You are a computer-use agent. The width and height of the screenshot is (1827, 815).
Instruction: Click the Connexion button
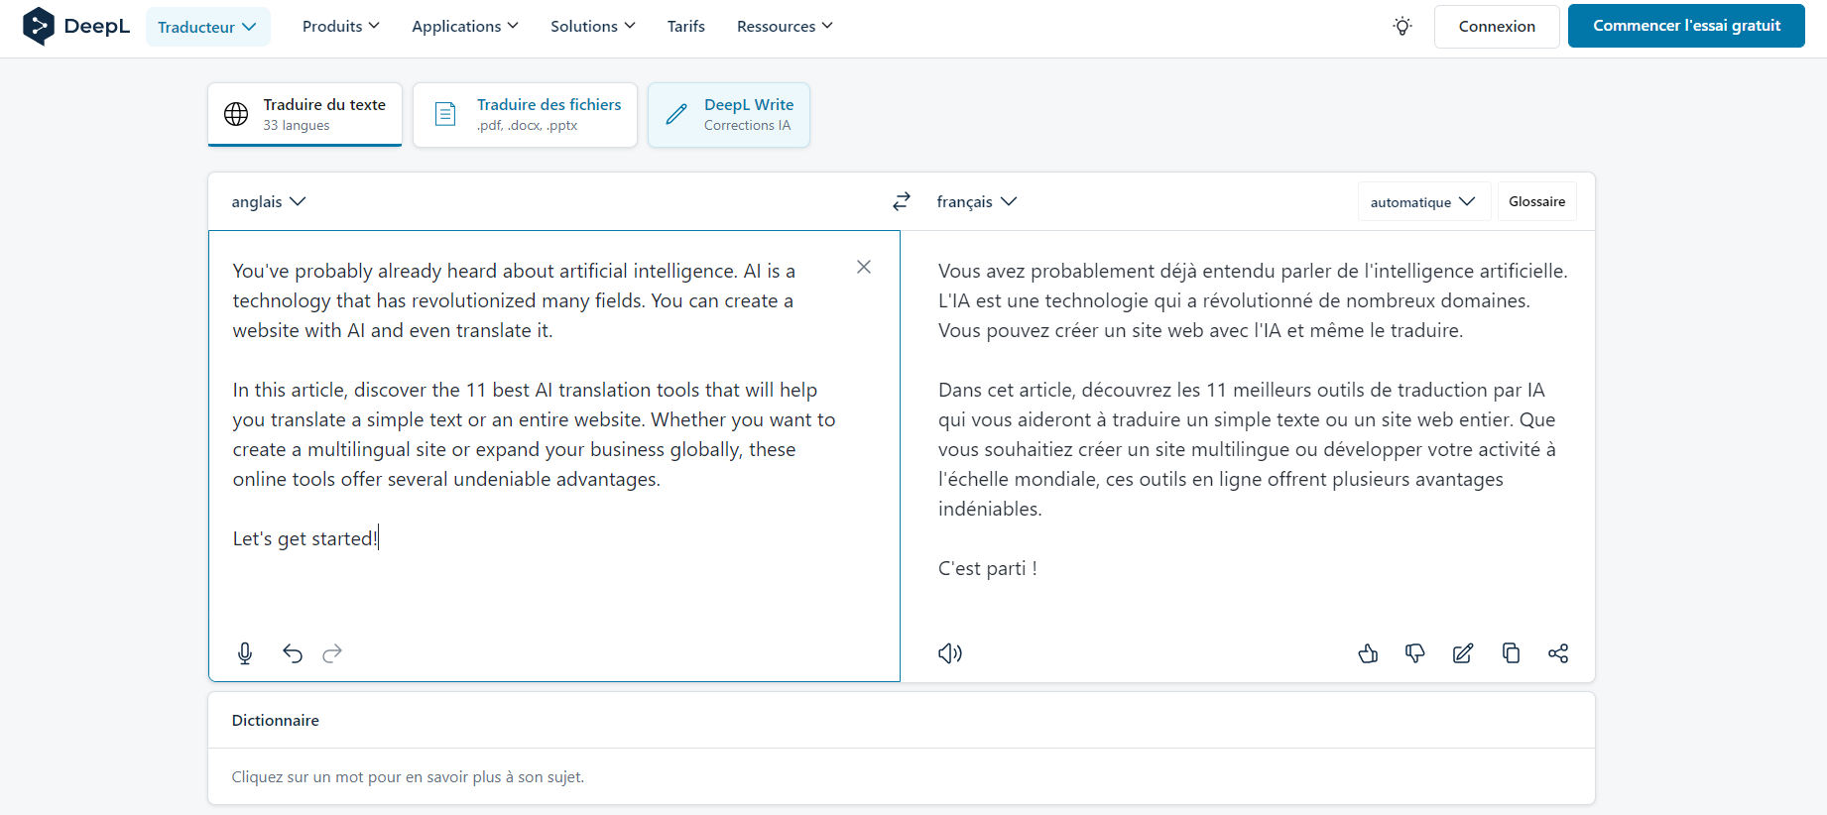1496,27
